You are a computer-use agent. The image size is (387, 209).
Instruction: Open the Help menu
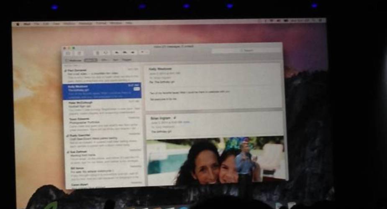click(x=128, y=23)
